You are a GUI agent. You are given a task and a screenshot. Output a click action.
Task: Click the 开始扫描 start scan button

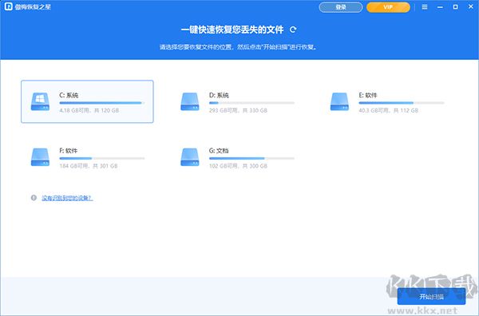431,297
